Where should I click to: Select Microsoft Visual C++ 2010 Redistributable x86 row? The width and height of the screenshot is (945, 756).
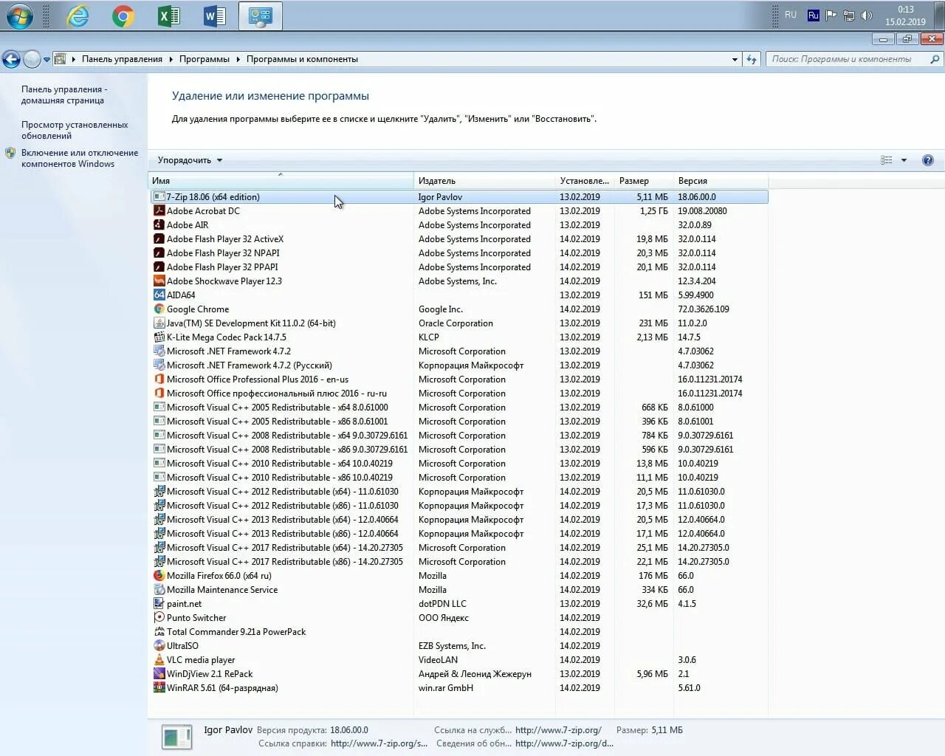[x=458, y=478]
